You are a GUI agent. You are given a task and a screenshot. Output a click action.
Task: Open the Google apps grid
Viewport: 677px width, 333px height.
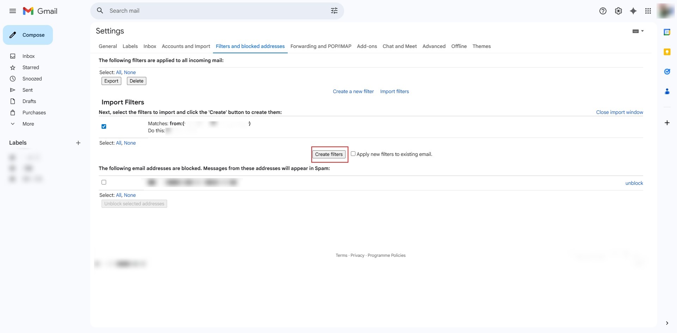(648, 11)
